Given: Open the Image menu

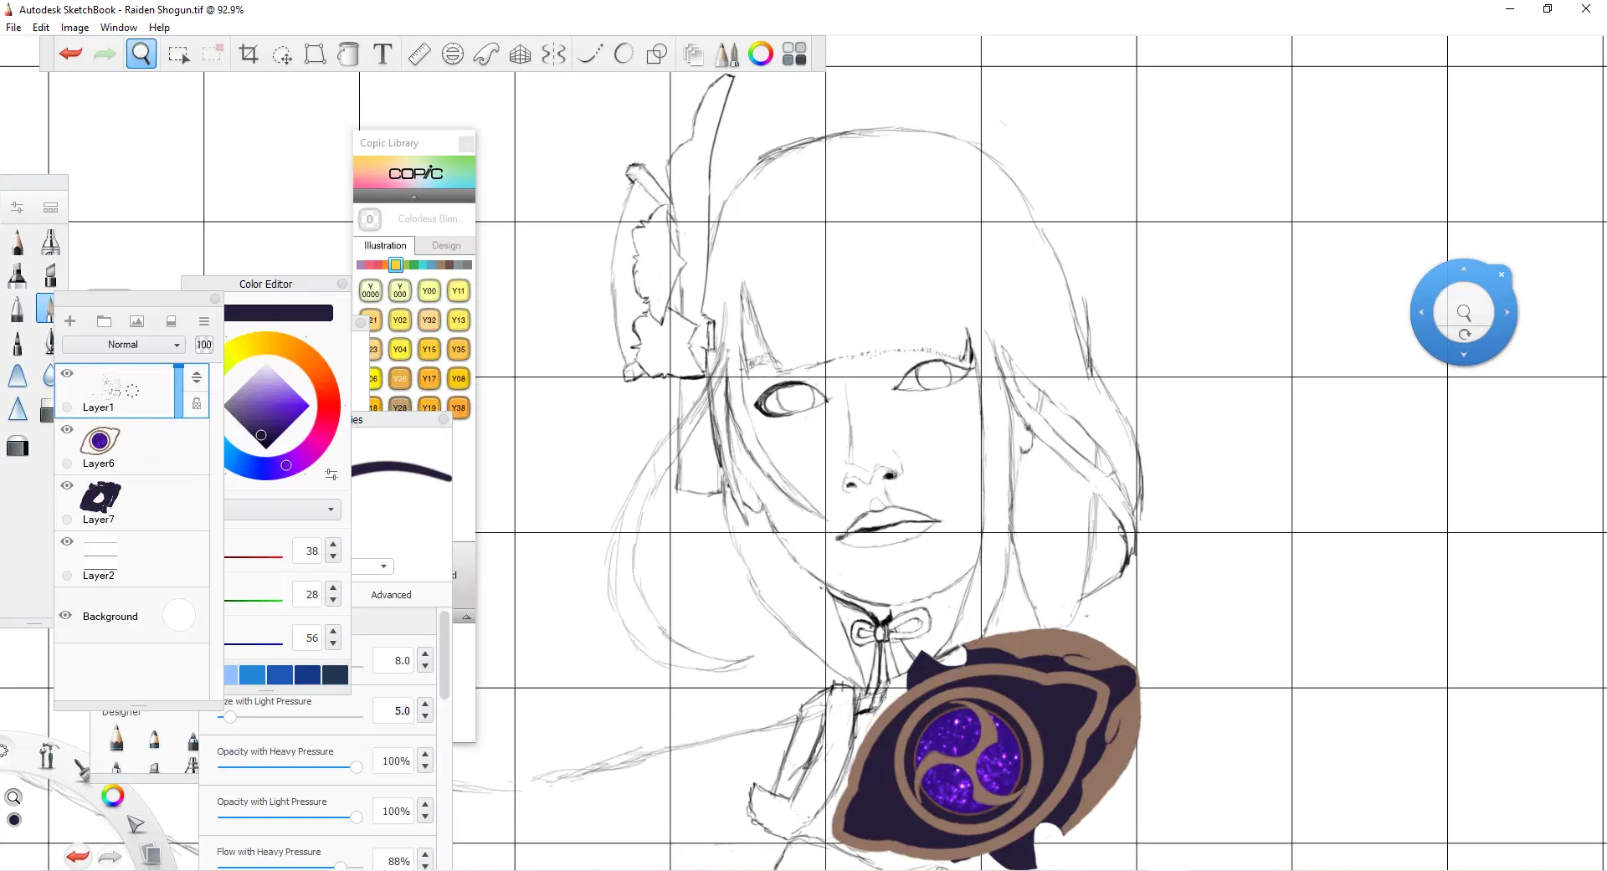Looking at the screenshot, I should (x=74, y=28).
